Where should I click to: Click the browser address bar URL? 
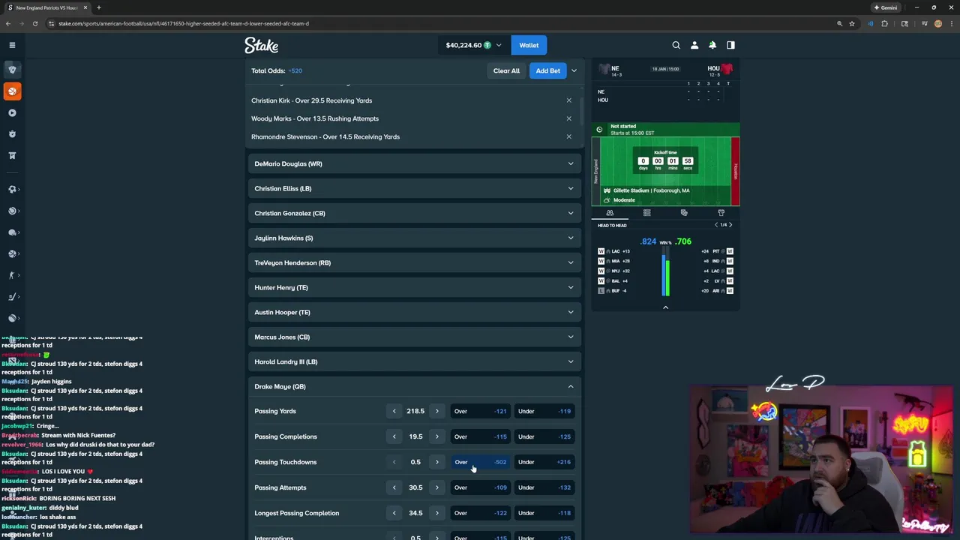(x=184, y=23)
